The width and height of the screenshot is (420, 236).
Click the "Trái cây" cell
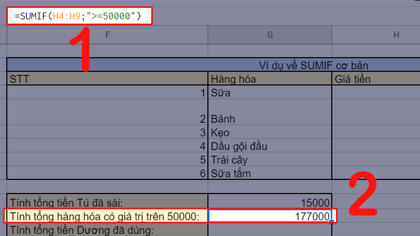[270, 159]
